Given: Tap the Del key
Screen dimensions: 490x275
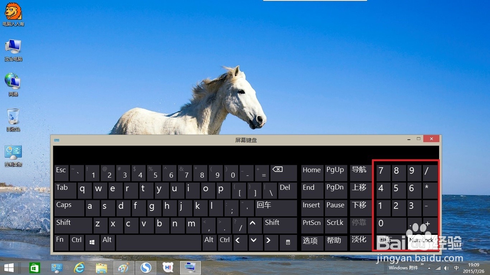Looking at the screenshot, I should (x=287, y=190).
